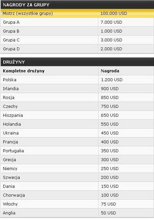Click the Irlandia team name
Screen dimensions: 154x220
point(11,89)
